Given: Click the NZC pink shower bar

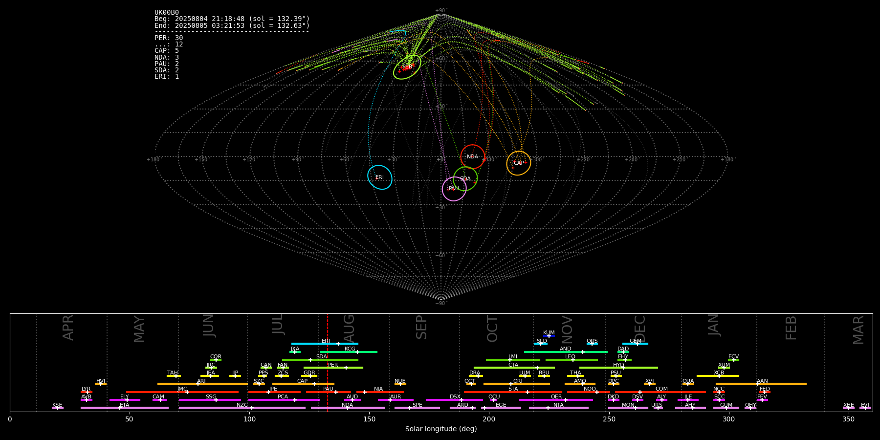Looking at the screenshot, I should pos(242,408).
